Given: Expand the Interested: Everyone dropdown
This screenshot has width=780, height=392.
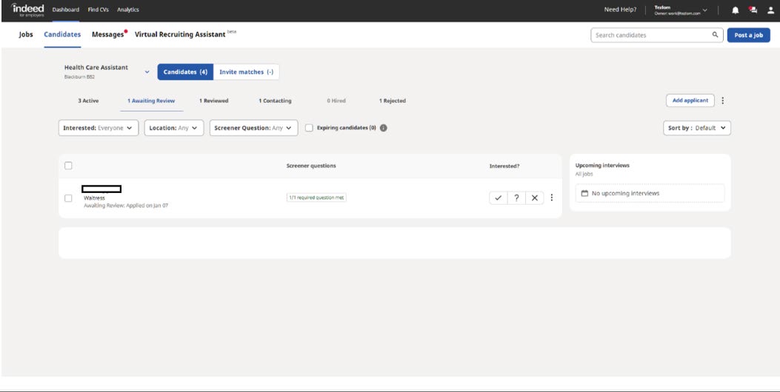Looking at the screenshot, I should click(x=99, y=128).
